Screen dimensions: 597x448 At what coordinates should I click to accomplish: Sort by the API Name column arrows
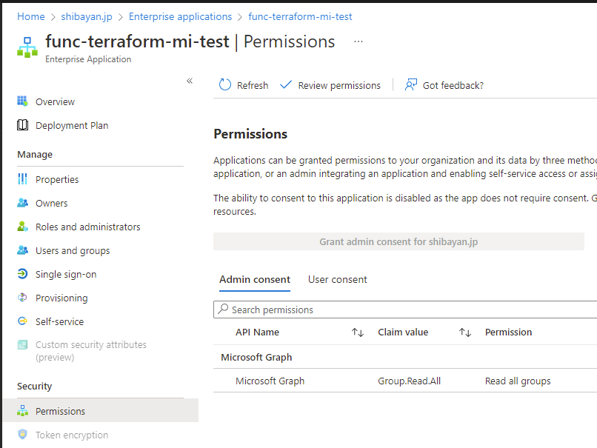click(358, 332)
